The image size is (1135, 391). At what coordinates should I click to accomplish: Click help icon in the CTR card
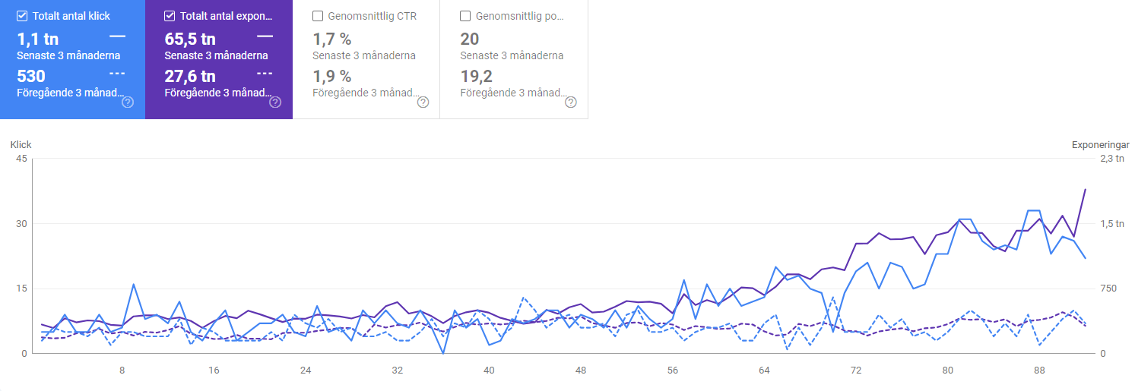pyautogui.click(x=423, y=102)
